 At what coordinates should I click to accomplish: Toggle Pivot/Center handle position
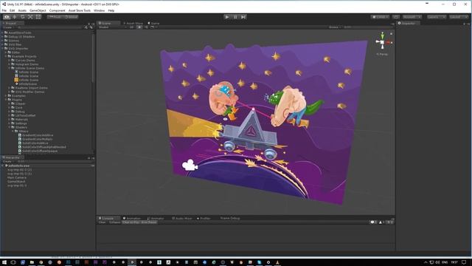point(55,17)
